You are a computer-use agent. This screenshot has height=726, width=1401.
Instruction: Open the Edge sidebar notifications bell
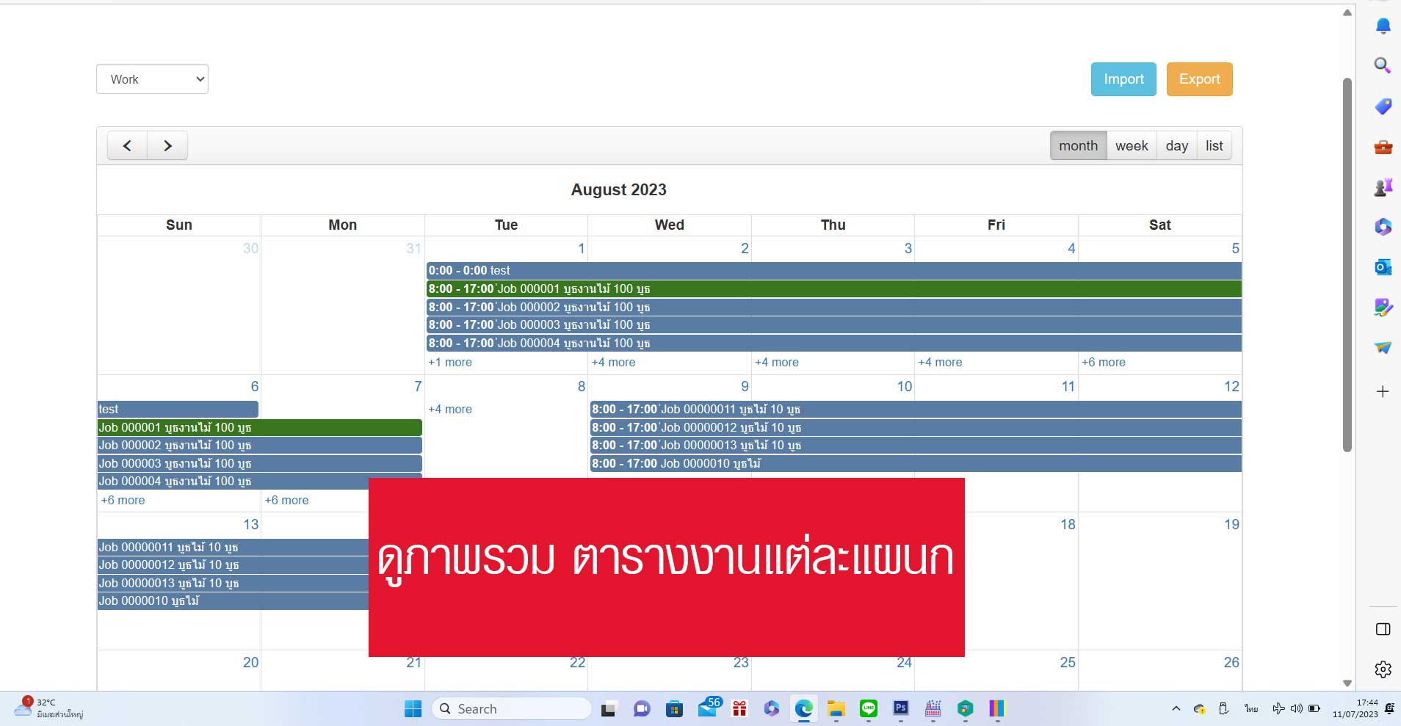pyautogui.click(x=1383, y=26)
